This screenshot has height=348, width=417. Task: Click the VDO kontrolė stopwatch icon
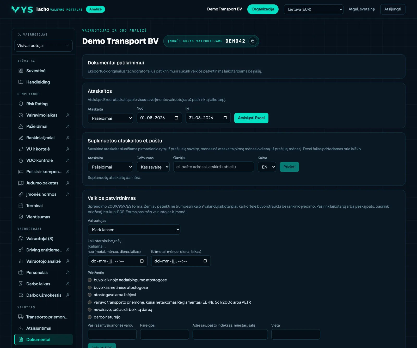click(x=21, y=160)
